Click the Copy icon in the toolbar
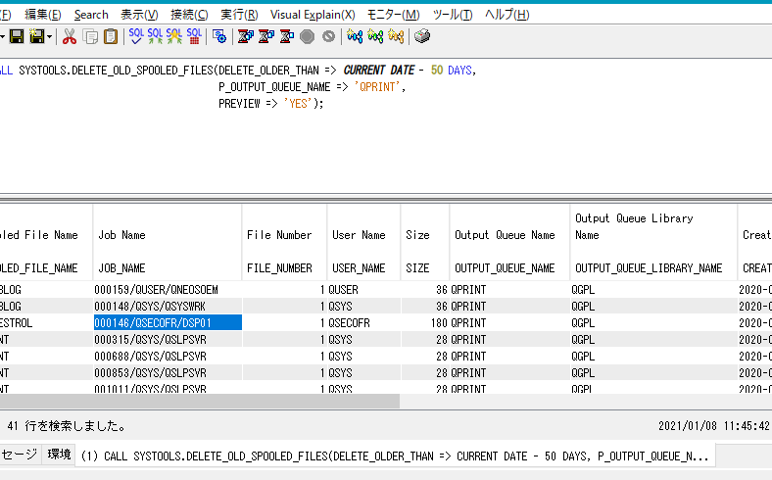The width and height of the screenshot is (772, 480). (91, 36)
